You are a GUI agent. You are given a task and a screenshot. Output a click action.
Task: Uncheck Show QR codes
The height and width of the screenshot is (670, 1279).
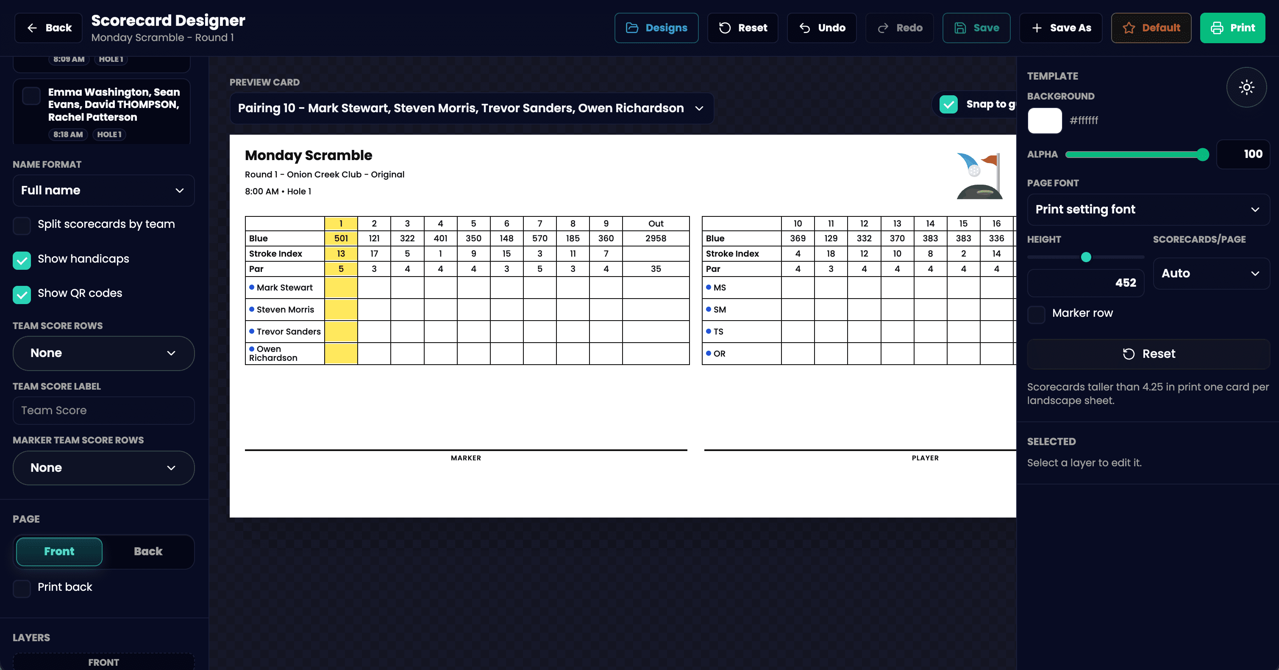(22, 294)
